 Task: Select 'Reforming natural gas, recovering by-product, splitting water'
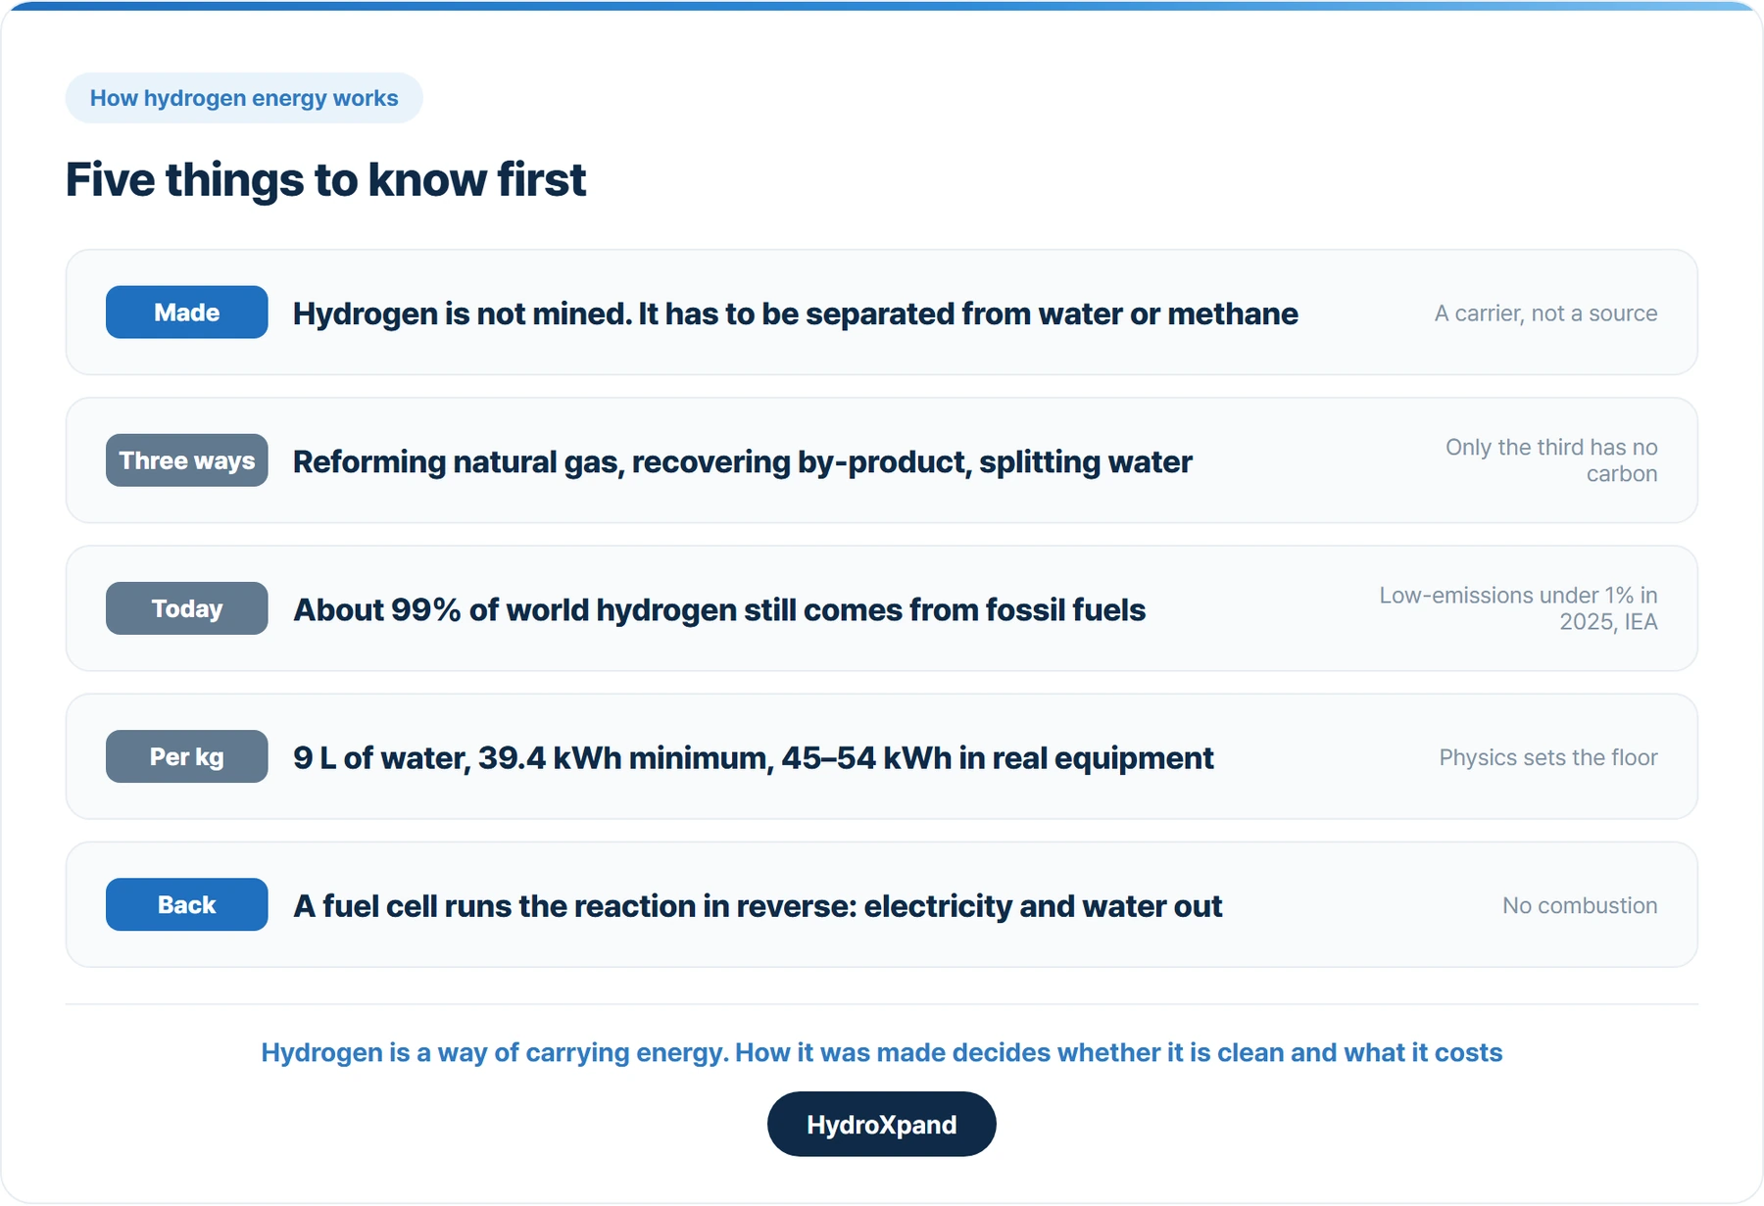[x=743, y=461]
